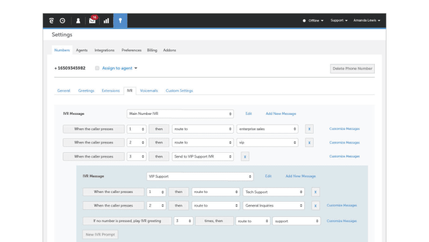Switch to the Preferences tab
Viewport: 429px width, 242px height.
(x=132, y=50)
